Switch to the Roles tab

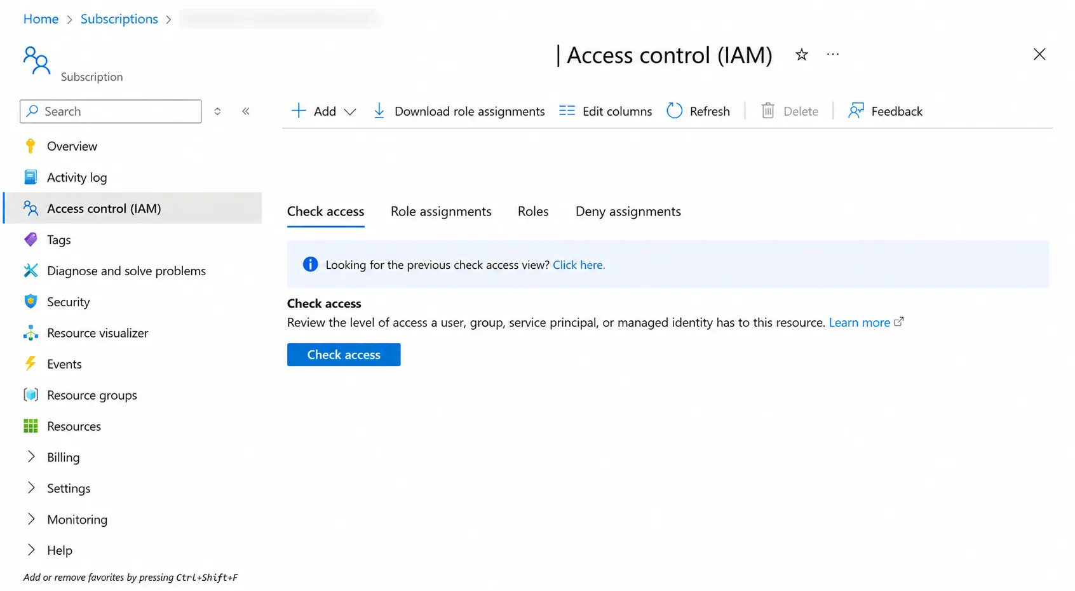[x=533, y=212]
